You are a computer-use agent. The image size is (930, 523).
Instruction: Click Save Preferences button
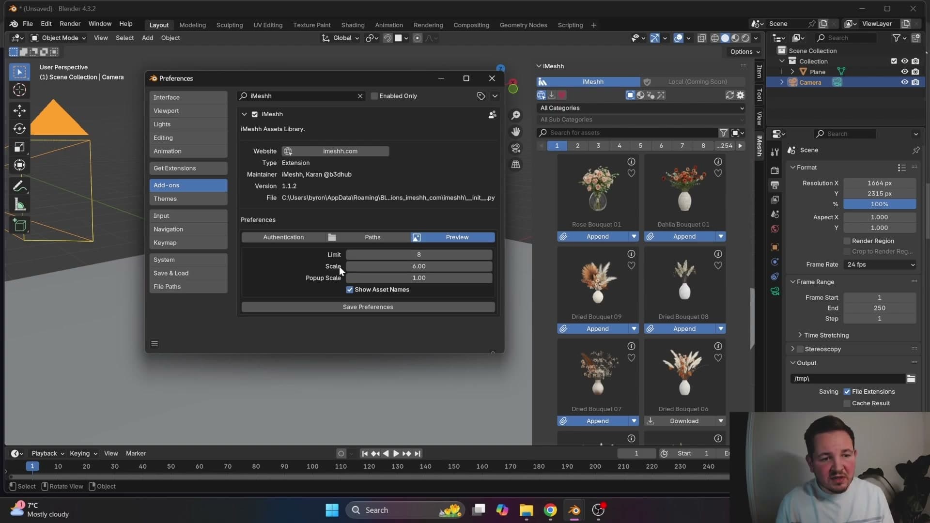coord(368,307)
